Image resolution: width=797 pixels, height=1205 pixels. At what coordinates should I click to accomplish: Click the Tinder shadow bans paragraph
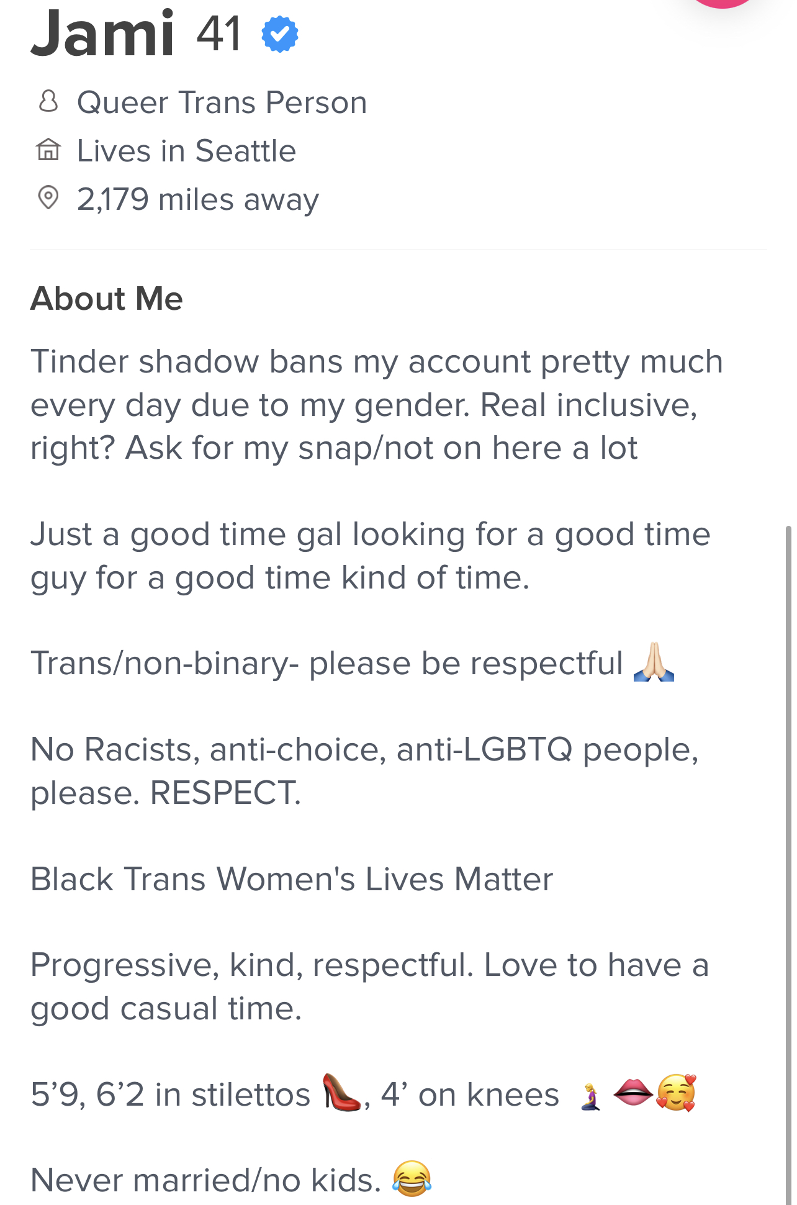click(377, 405)
